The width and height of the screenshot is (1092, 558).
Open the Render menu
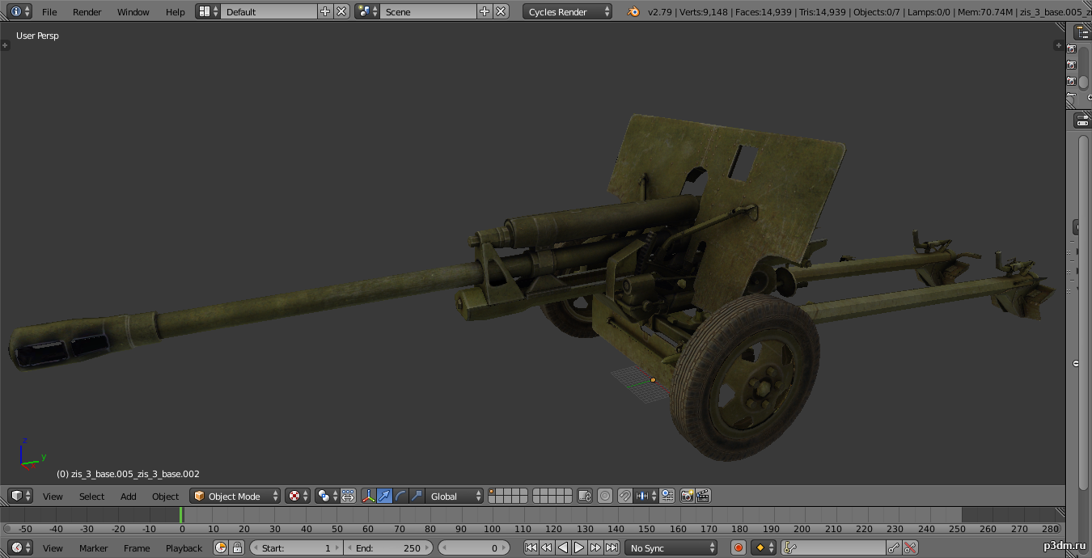pos(87,12)
